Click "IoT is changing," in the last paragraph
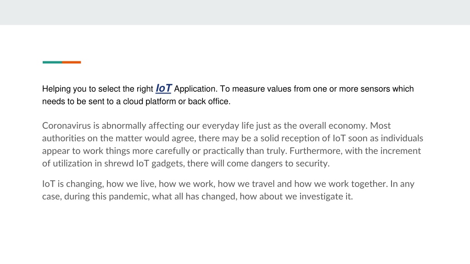The image size is (470, 264). pyautogui.click(x=73, y=184)
